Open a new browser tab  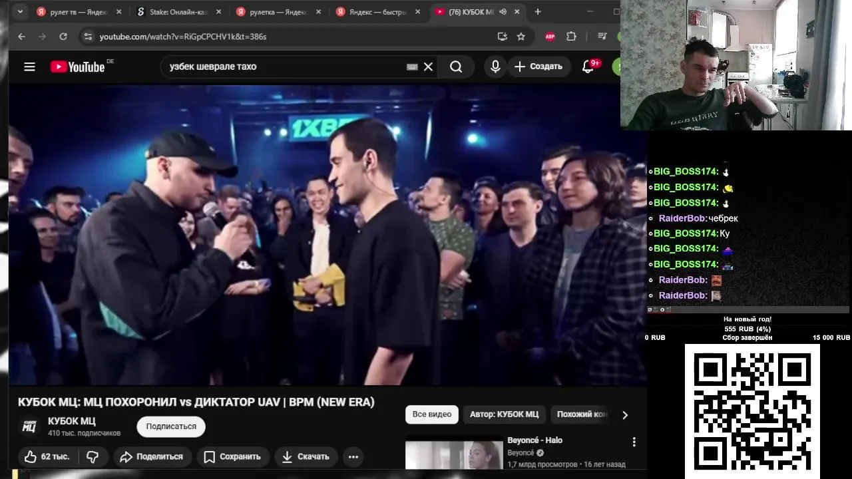pyautogui.click(x=538, y=11)
